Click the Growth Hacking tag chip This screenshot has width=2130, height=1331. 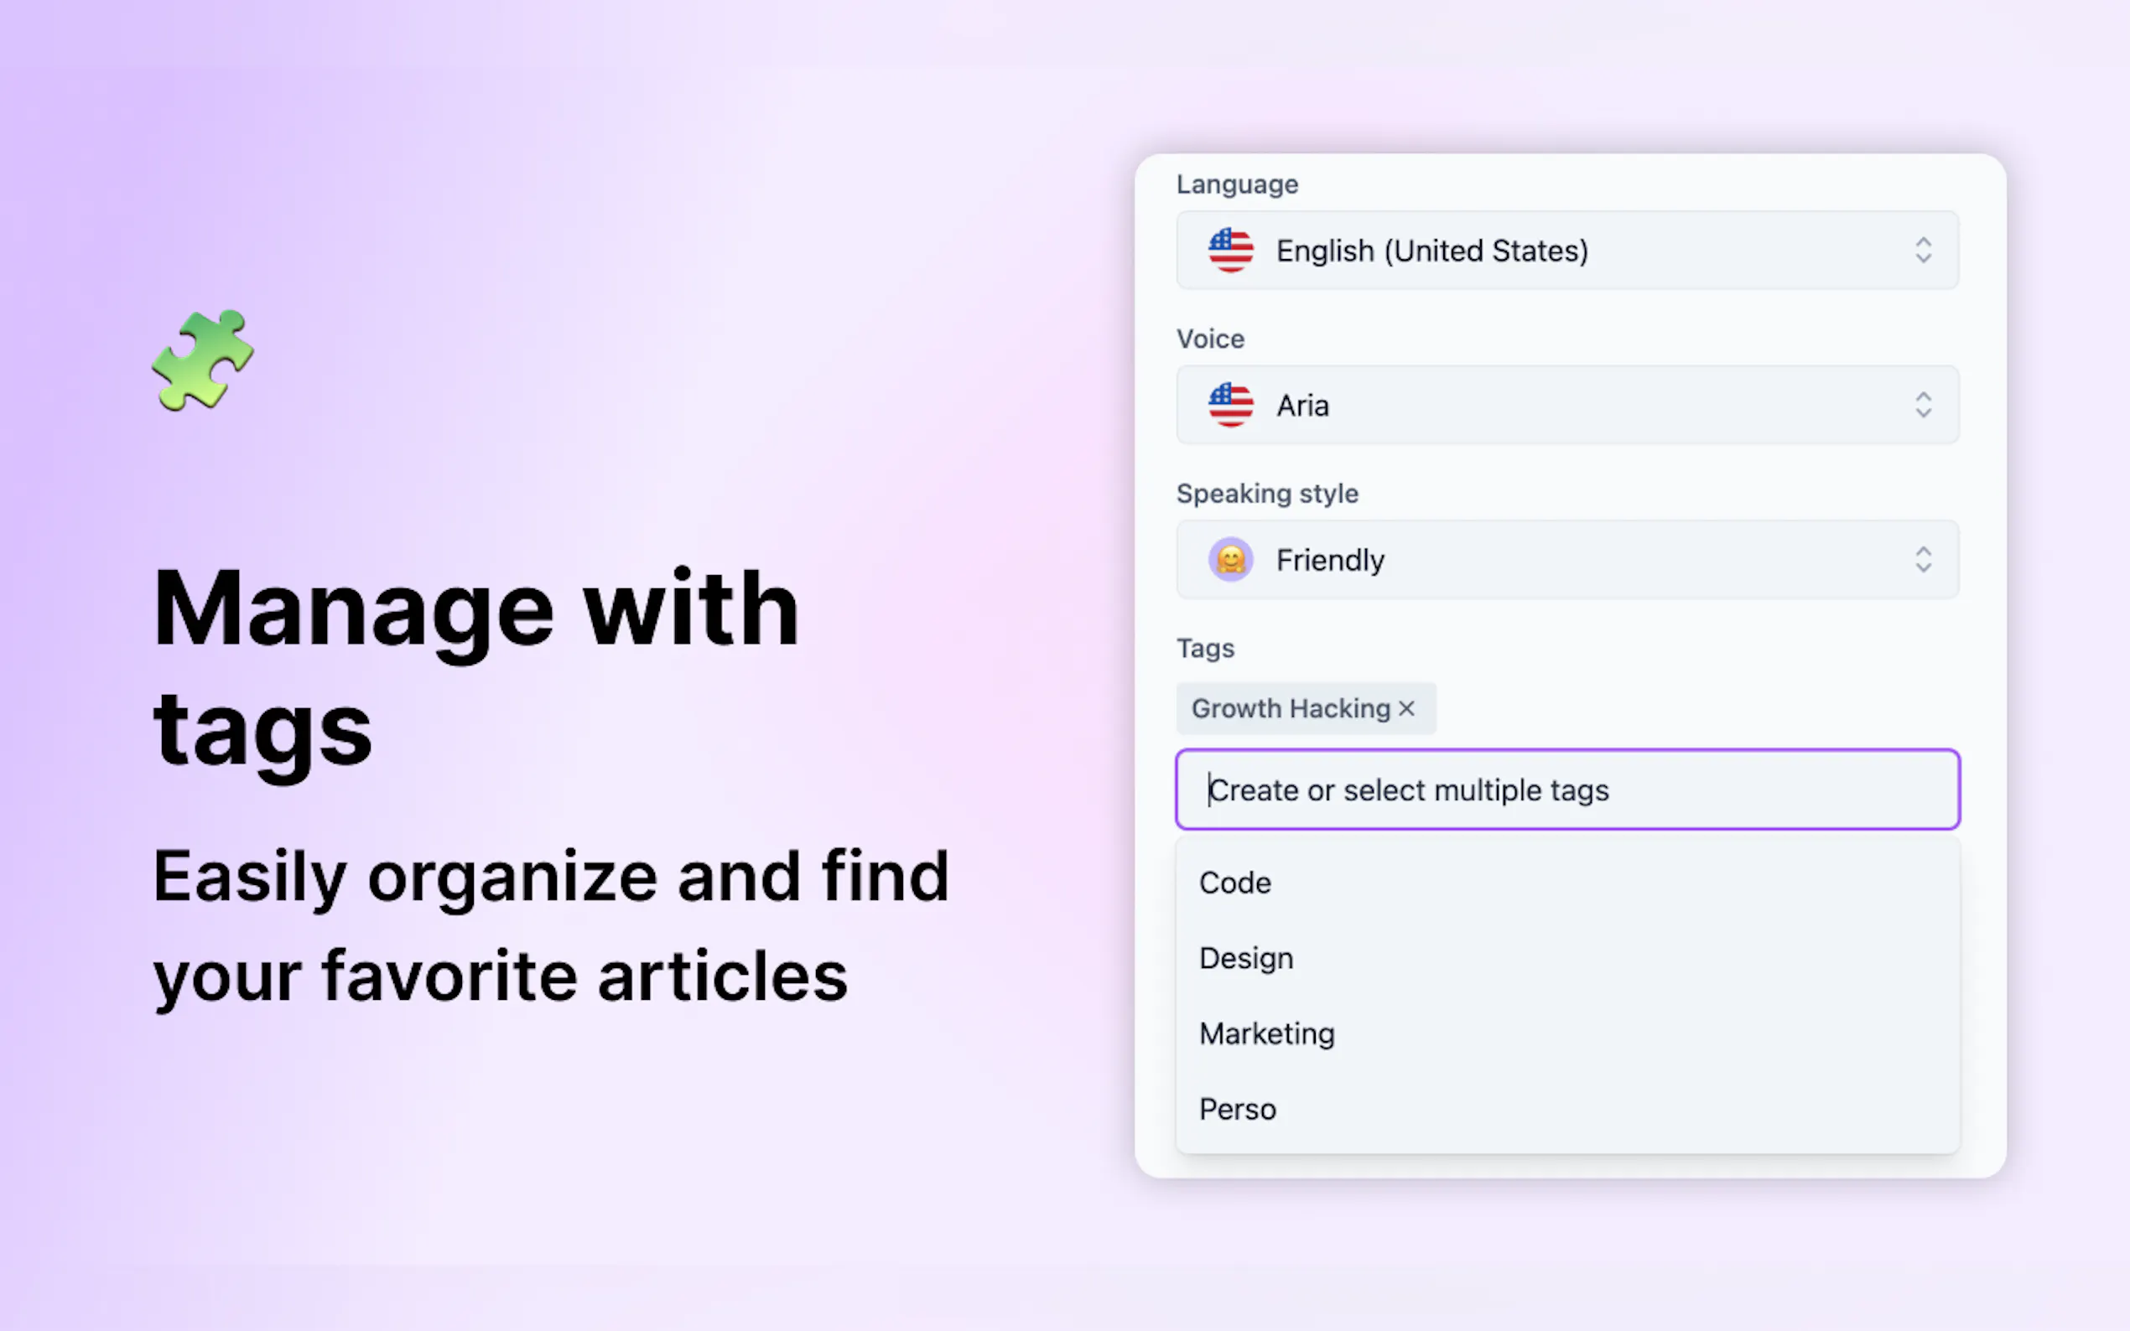[x=1290, y=708]
